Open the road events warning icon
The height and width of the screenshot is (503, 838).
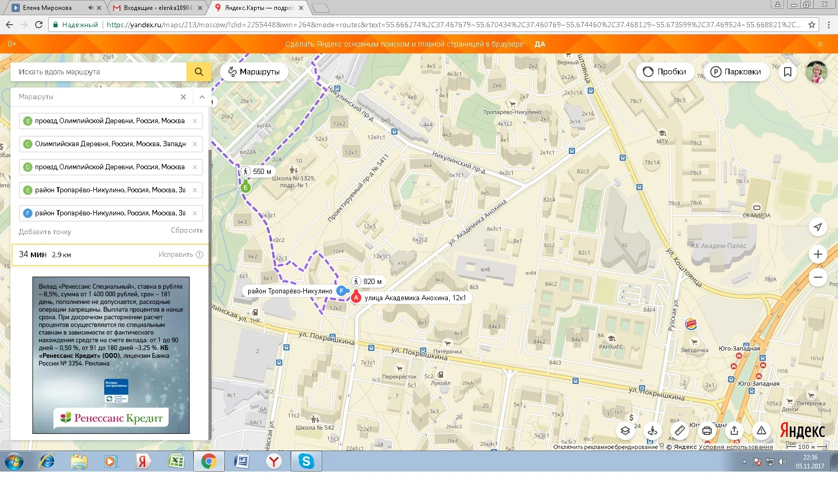coord(762,431)
